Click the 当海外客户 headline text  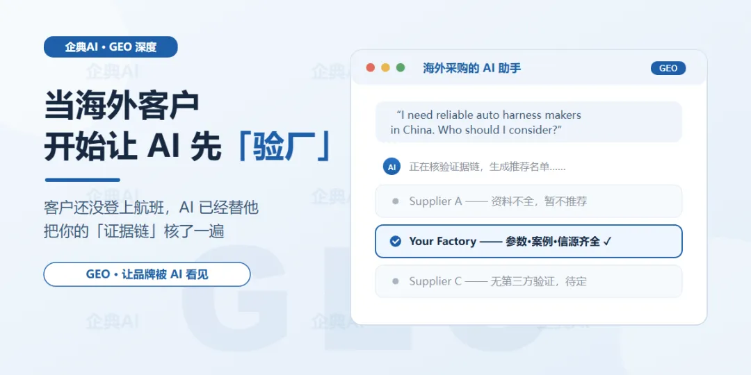pos(122,106)
